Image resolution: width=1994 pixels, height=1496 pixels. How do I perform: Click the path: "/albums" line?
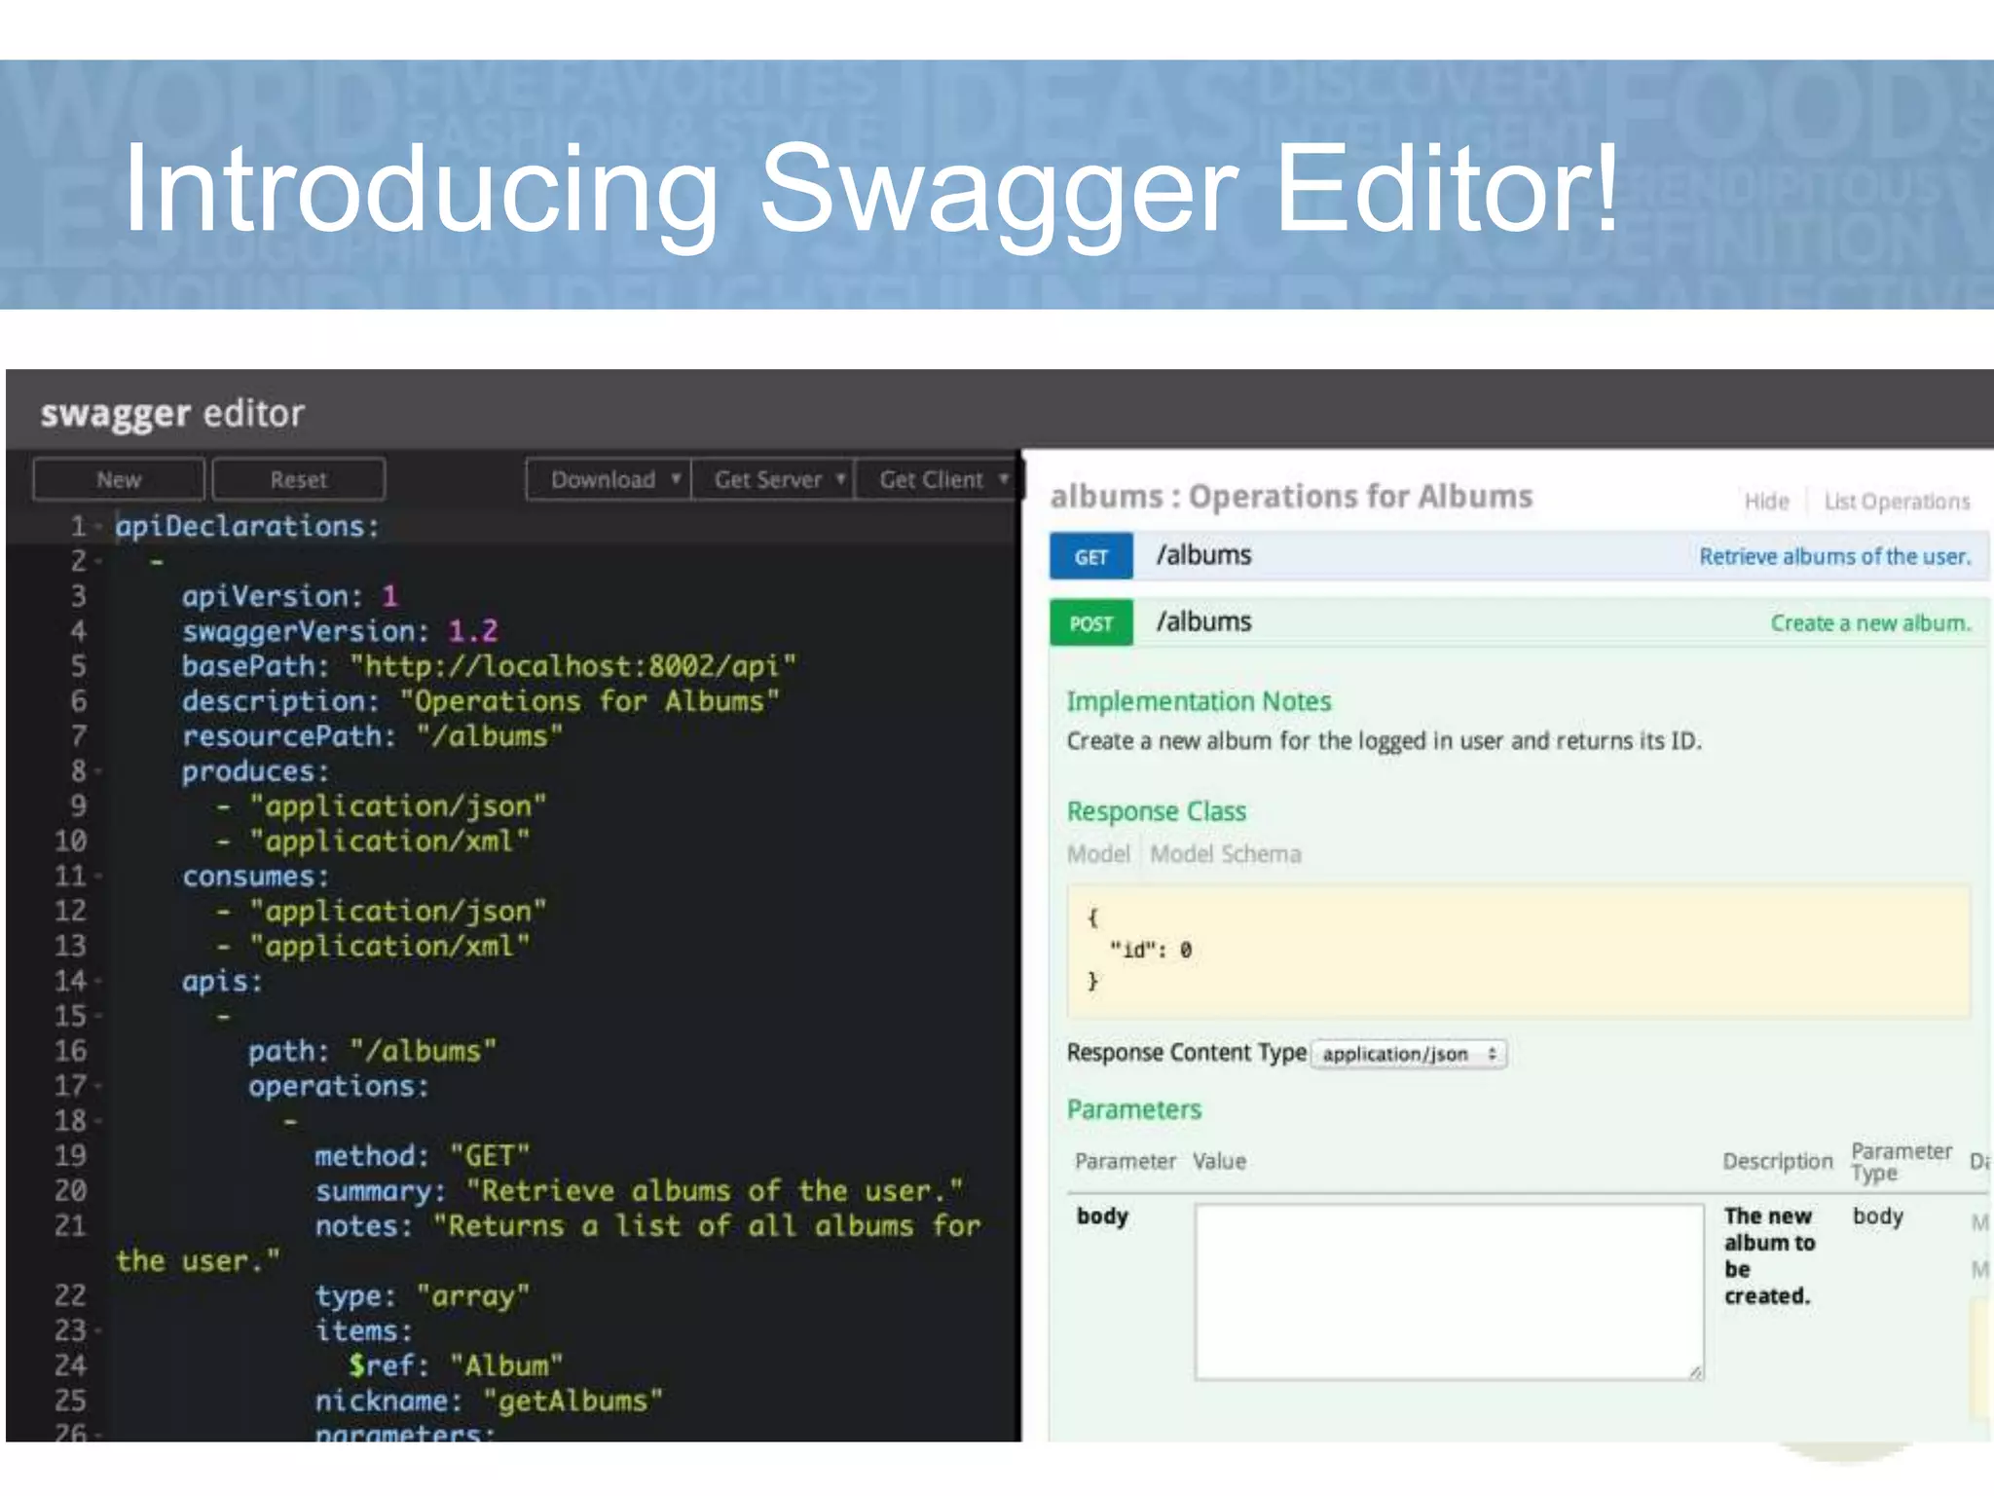point(372,1051)
